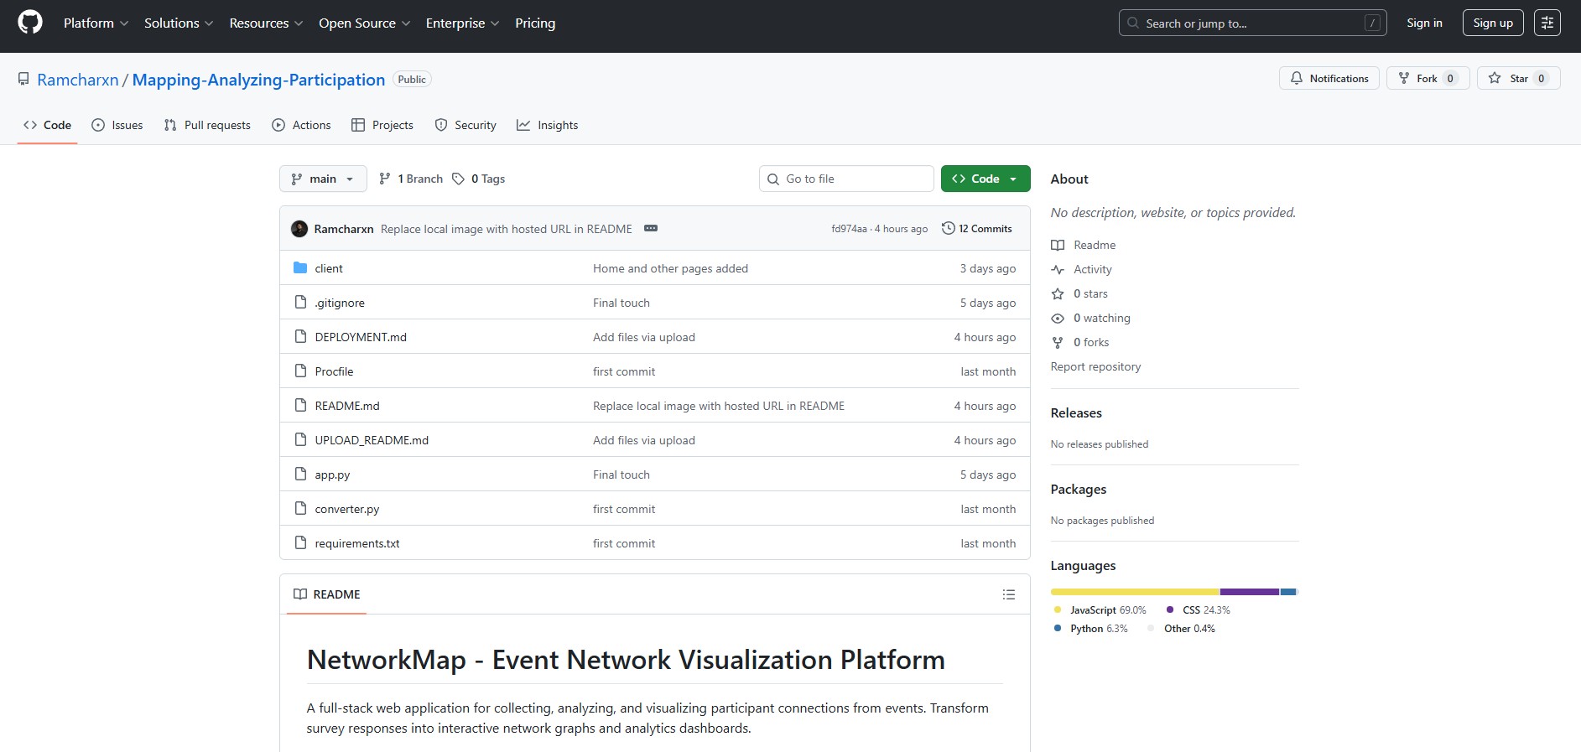Switch to the Issues tab
Image resolution: width=1581 pixels, height=752 pixels.
click(117, 125)
